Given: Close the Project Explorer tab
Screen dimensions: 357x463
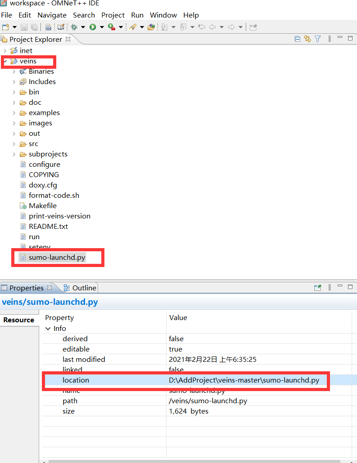Looking at the screenshot, I should click(x=68, y=39).
